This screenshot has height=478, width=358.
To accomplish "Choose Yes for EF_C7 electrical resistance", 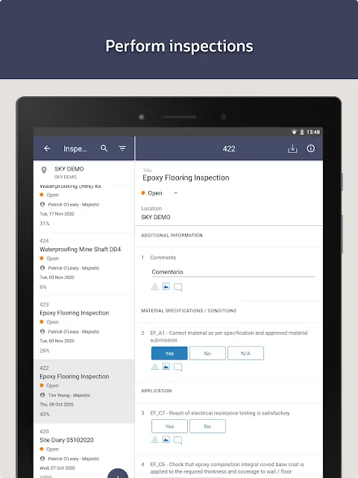I will [169, 427].
